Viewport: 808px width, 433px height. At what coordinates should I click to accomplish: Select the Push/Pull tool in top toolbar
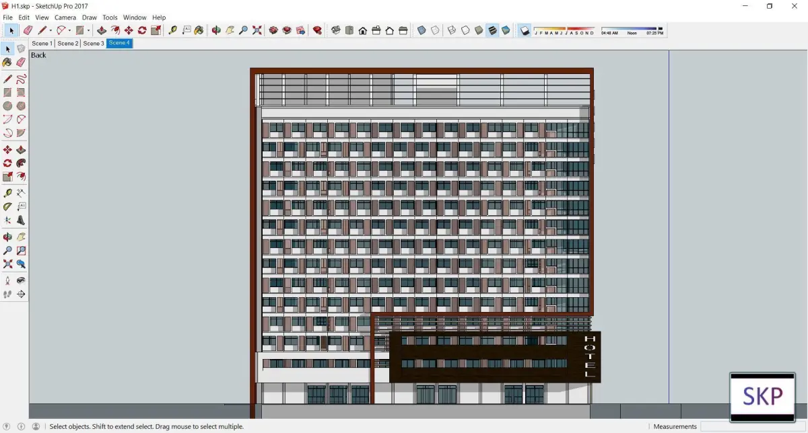coord(102,30)
